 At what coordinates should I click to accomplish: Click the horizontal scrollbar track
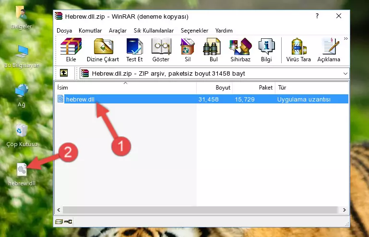point(200,210)
